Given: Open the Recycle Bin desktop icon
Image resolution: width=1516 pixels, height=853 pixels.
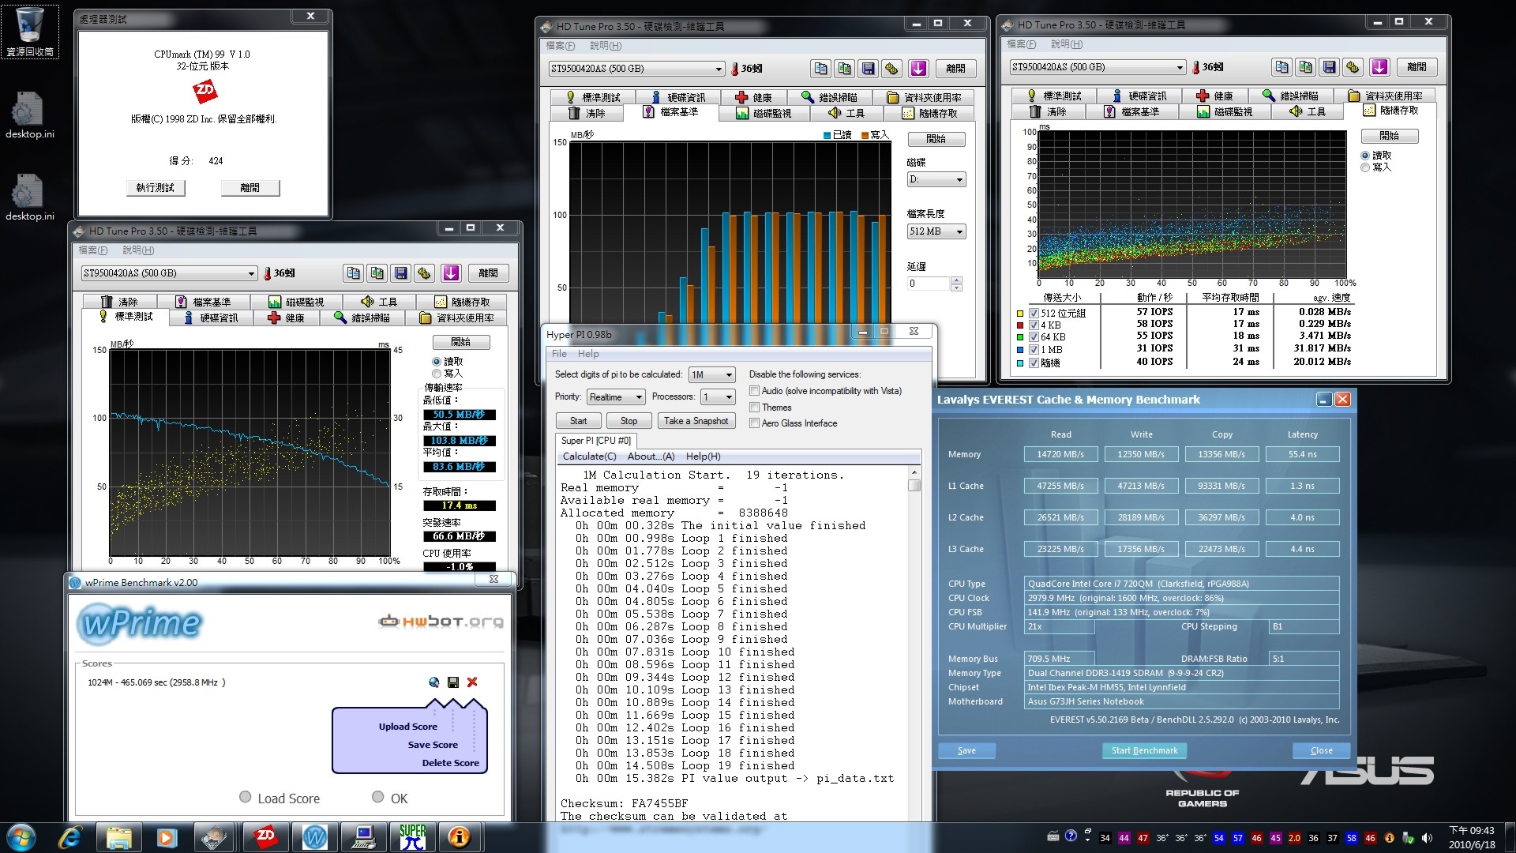Looking at the screenshot, I should 30,32.
